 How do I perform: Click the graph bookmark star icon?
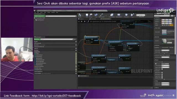(x=79, y=21)
